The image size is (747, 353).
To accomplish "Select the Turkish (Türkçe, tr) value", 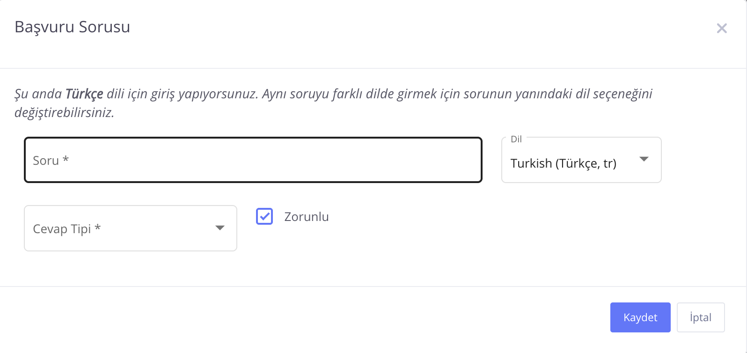I will click(563, 163).
